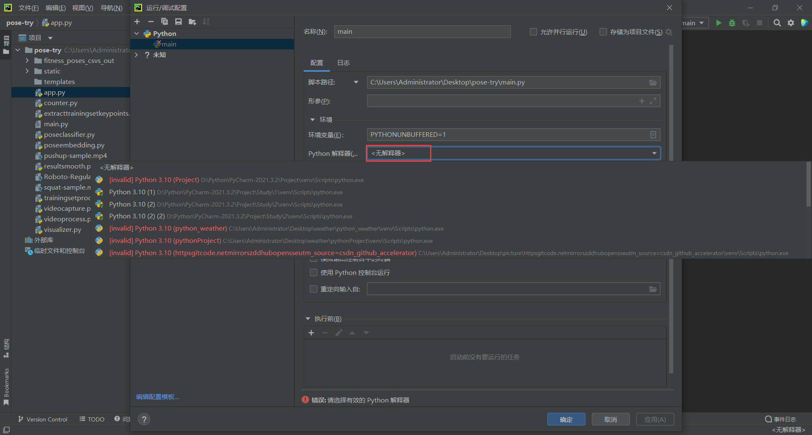Browse redirect input file folder icon
The image size is (812, 435).
[x=653, y=289]
